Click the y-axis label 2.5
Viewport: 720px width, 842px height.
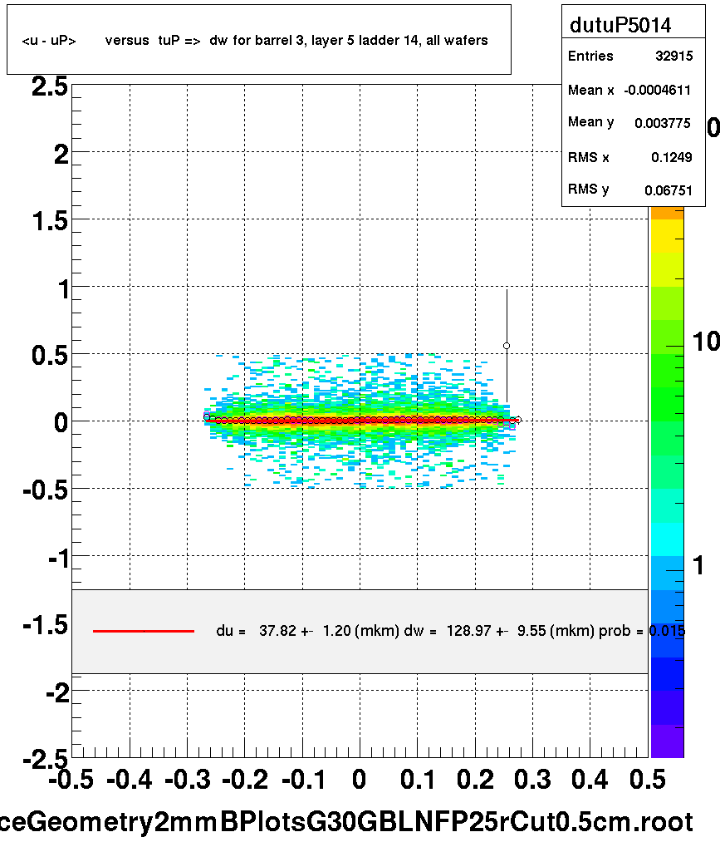50,87
